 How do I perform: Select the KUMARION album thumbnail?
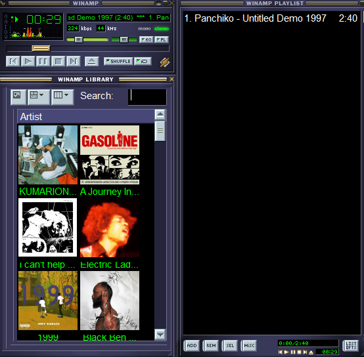pos(48,155)
